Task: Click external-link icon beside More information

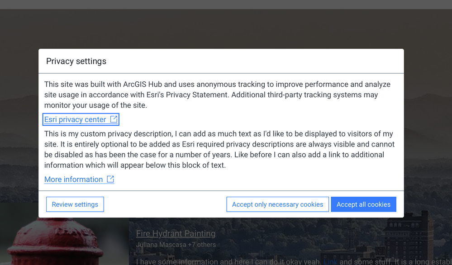Action: [110, 180]
